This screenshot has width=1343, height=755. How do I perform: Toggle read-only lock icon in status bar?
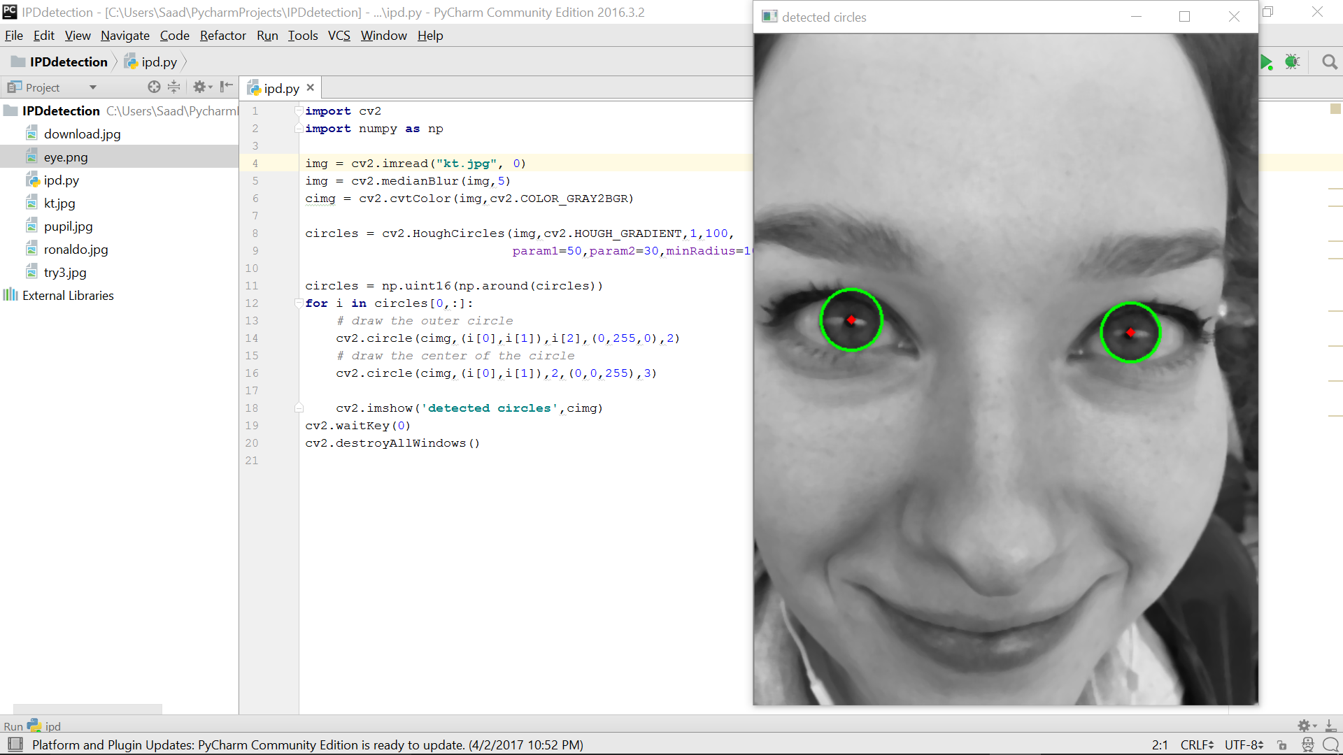(1282, 745)
